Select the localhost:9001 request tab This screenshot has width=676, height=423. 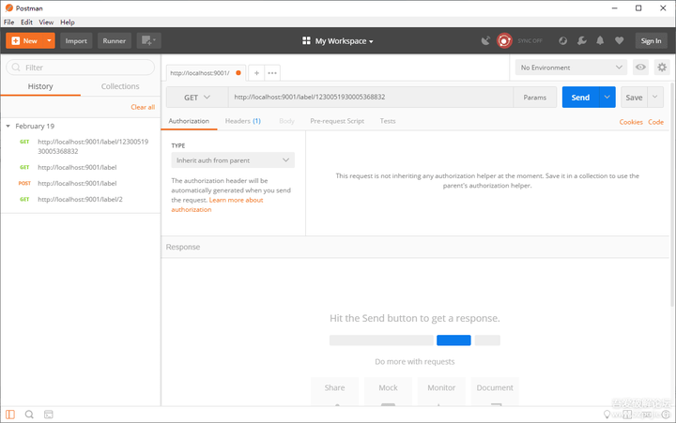pos(206,73)
